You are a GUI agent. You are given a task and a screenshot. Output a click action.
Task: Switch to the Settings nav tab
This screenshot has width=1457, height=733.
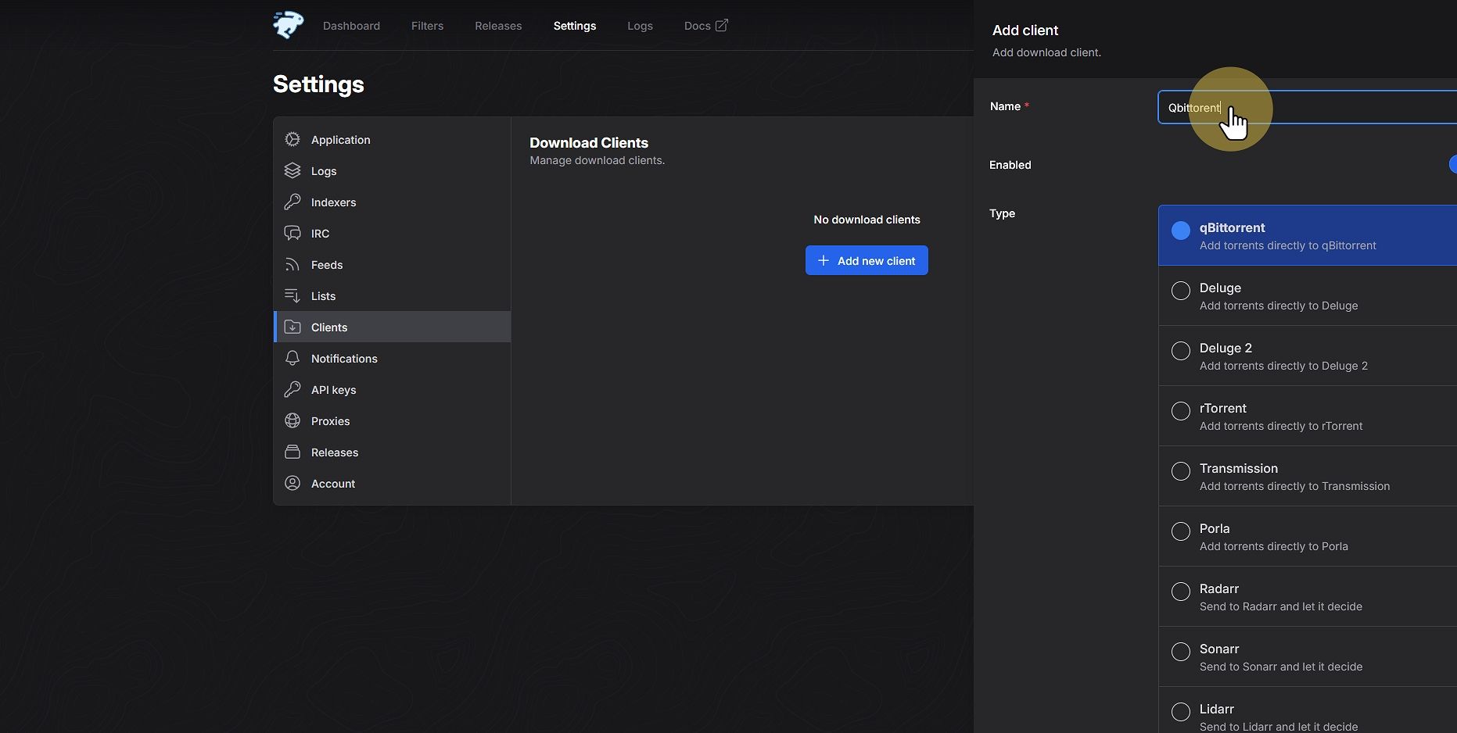(x=575, y=26)
